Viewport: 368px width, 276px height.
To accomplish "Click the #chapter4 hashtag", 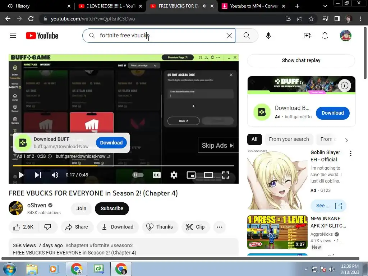I will pyautogui.click(x=77, y=245).
